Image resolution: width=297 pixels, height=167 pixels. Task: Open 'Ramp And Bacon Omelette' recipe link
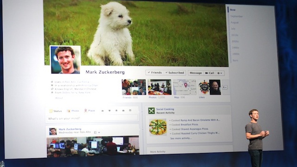pos(200,120)
